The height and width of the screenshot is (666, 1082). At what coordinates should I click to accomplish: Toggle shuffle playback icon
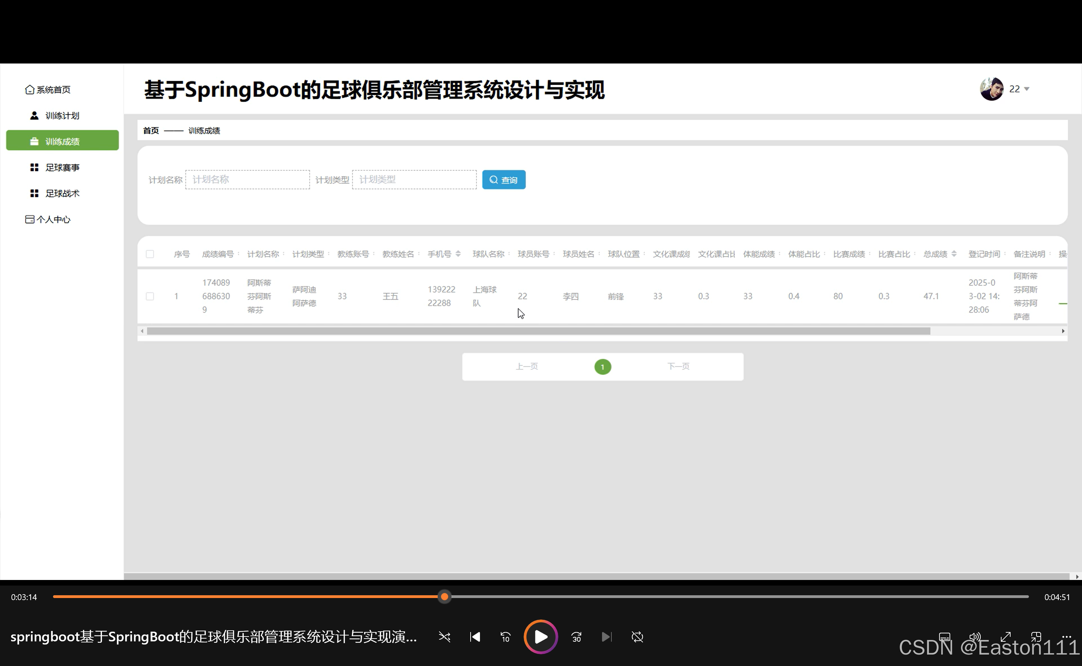[x=444, y=637]
